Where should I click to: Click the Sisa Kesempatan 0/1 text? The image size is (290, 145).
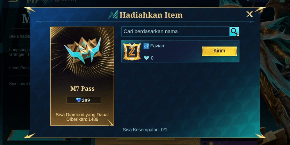click(x=145, y=130)
